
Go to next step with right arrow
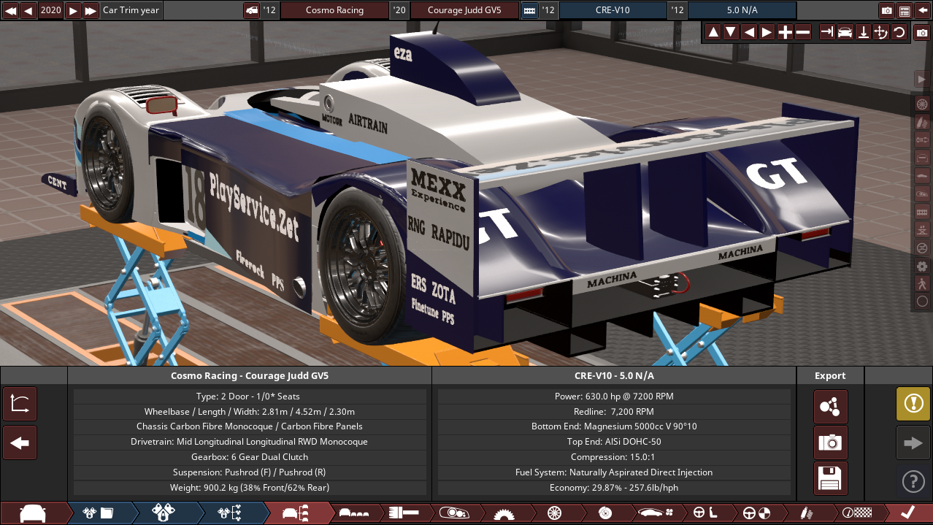click(913, 442)
